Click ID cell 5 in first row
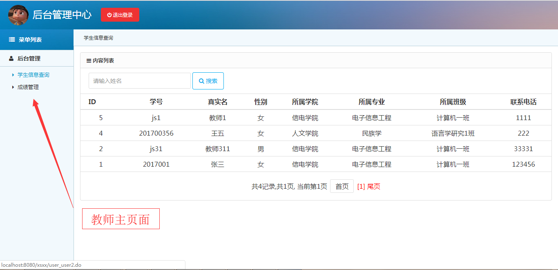Image resolution: width=558 pixels, height=270 pixels. coord(101,118)
